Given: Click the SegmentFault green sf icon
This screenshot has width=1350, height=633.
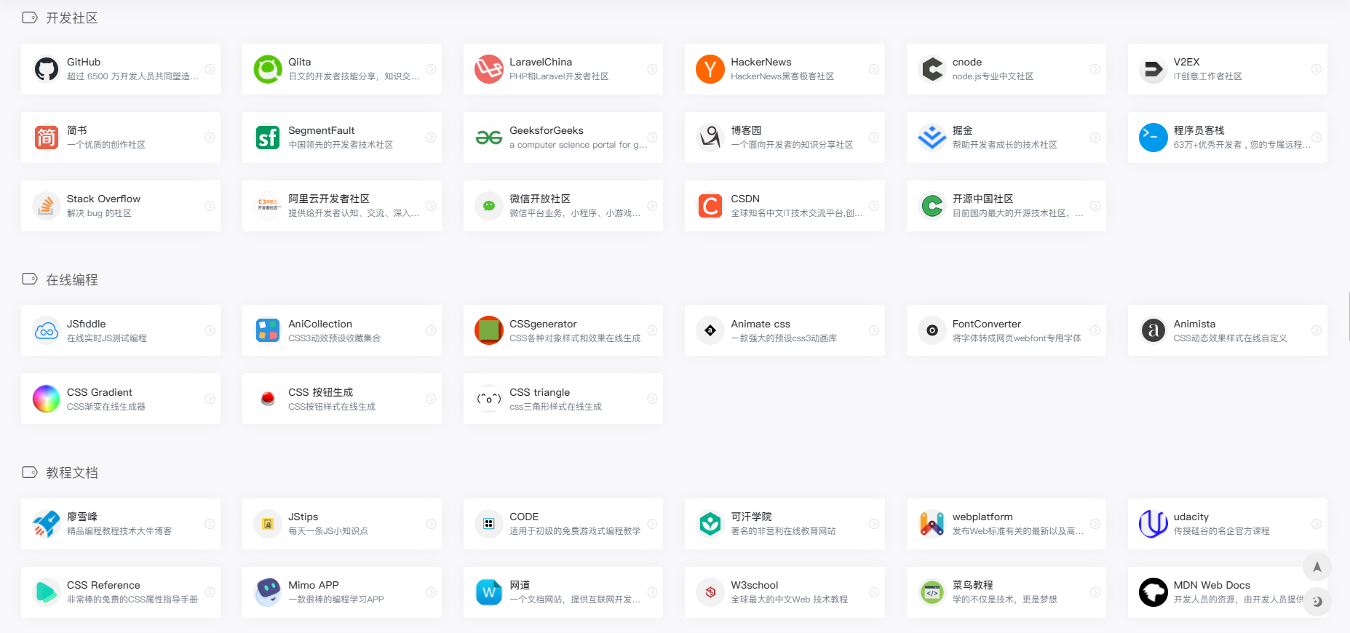Looking at the screenshot, I should click(x=268, y=138).
